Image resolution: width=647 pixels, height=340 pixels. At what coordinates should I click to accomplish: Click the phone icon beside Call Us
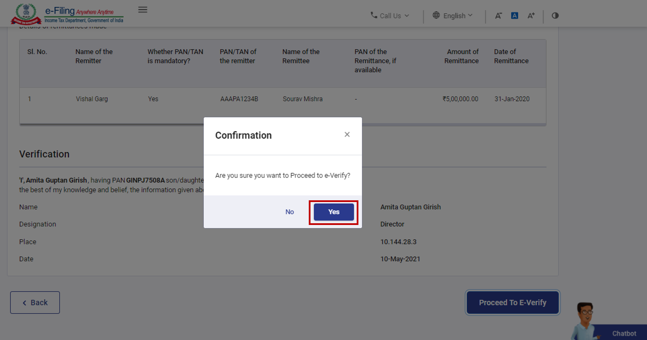coord(373,15)
